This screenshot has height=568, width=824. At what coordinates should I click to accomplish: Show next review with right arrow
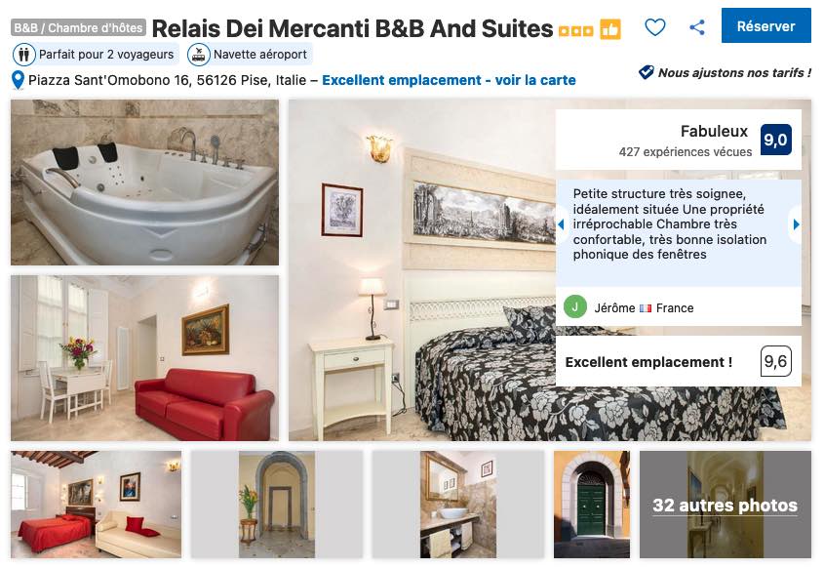(x=796, y=224)
